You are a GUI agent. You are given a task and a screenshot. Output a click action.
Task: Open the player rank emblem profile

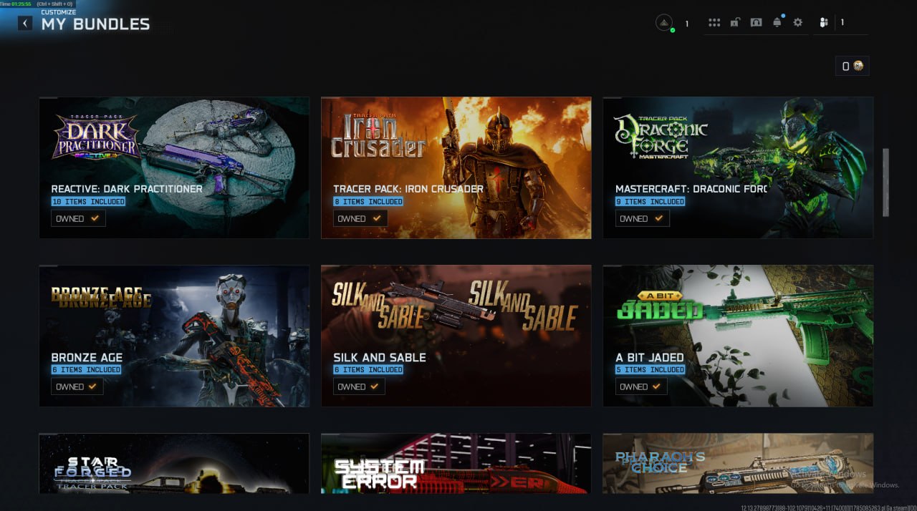664,23
